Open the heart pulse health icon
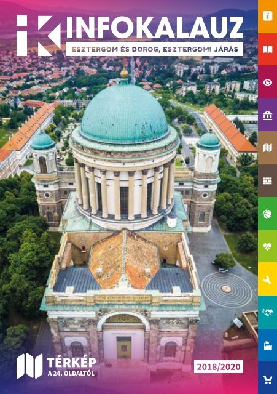277x394 pixels. point(267,246)
